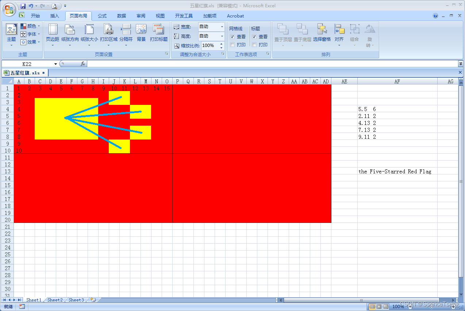Screen dimensions: 465x311
Task: Toggle Gridlines View (查看) checkbox
Action: point(232,37)
